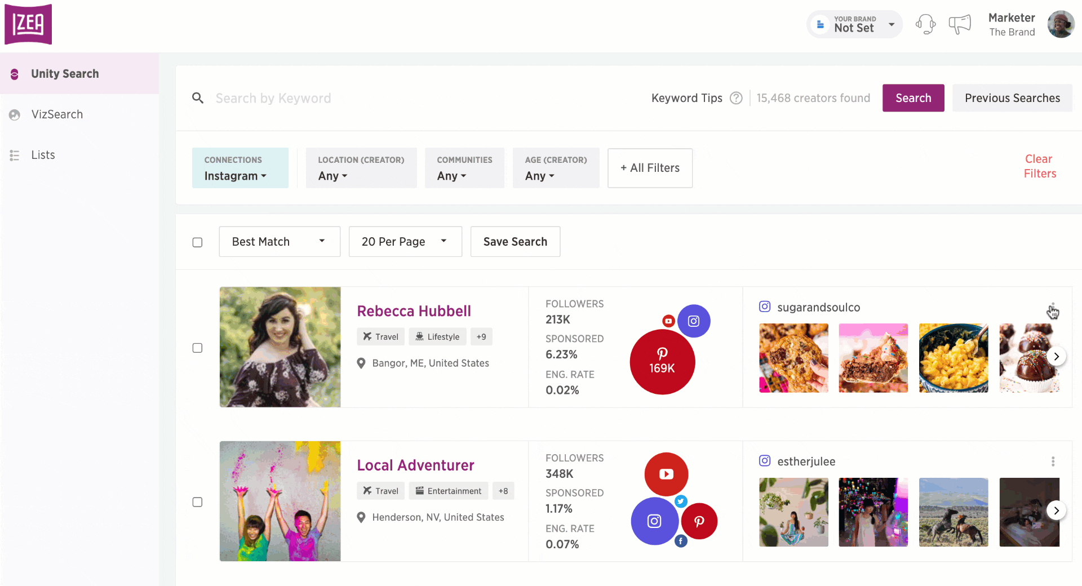Open the Best Match sort dropdown
The height and width of the screenshot is (586, 1082).
pyautogui.click(x=279, y=241)
